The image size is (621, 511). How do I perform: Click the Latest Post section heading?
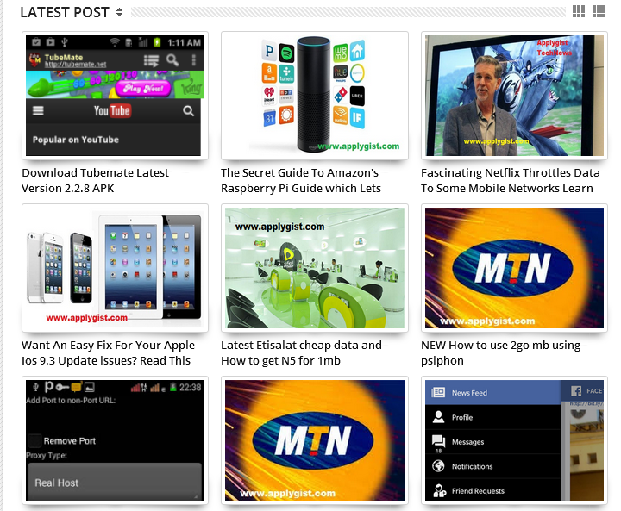[x=65, y=12]
